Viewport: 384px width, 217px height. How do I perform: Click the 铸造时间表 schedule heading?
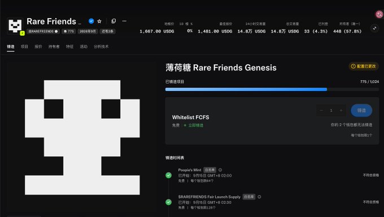(x=174, y=158)
